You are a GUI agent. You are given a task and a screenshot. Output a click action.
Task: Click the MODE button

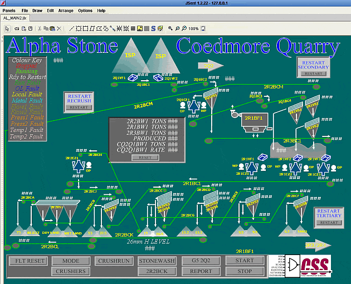(71, 261)
